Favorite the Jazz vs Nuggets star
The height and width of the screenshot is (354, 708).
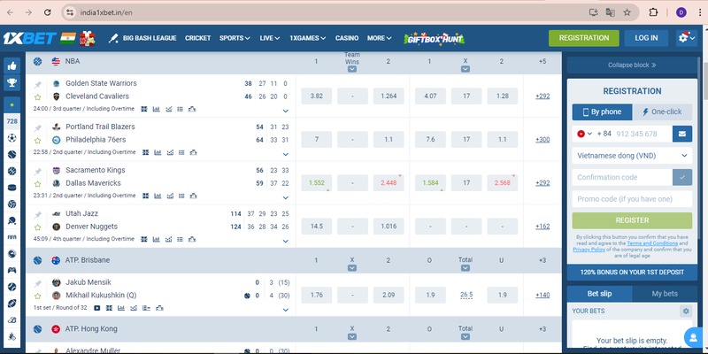tap(38, 227)
